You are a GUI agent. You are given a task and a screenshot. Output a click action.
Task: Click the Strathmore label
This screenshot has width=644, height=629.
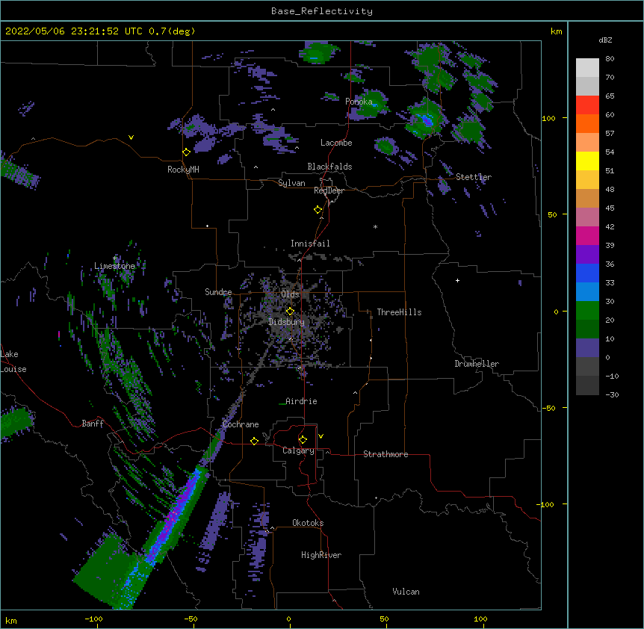(386, 454)
